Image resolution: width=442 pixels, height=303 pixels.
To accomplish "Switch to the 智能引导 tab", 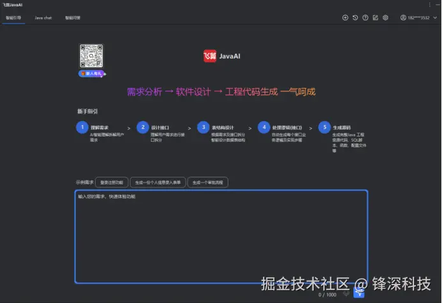I will [x=13, y=18].
